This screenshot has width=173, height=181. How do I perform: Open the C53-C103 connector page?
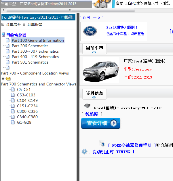coord(26,95)
